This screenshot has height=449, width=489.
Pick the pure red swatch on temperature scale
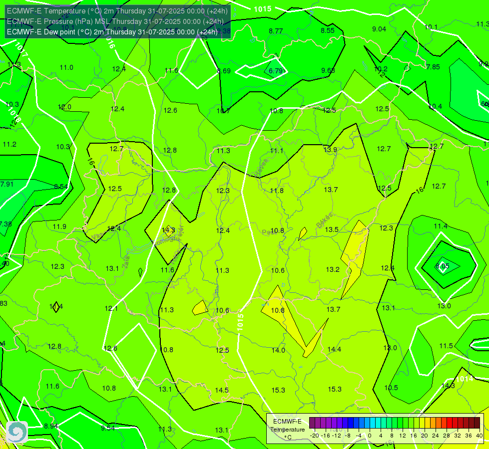(x=450, y=423)
